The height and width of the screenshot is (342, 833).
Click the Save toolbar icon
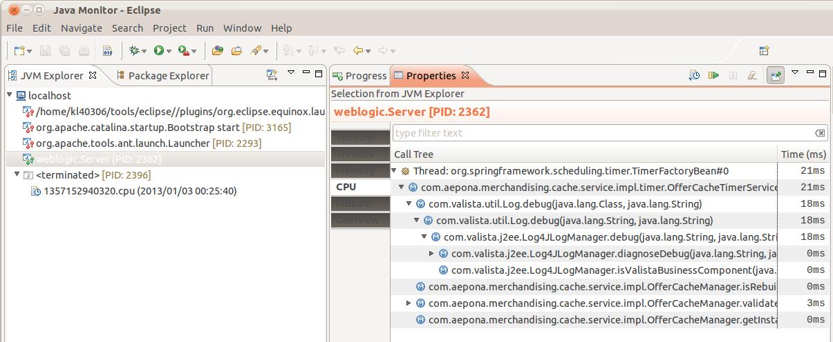click(x=46, y=50)
